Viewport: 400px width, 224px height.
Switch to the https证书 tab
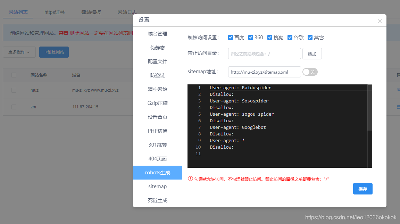pyautogui.click(x=55, y=12)
